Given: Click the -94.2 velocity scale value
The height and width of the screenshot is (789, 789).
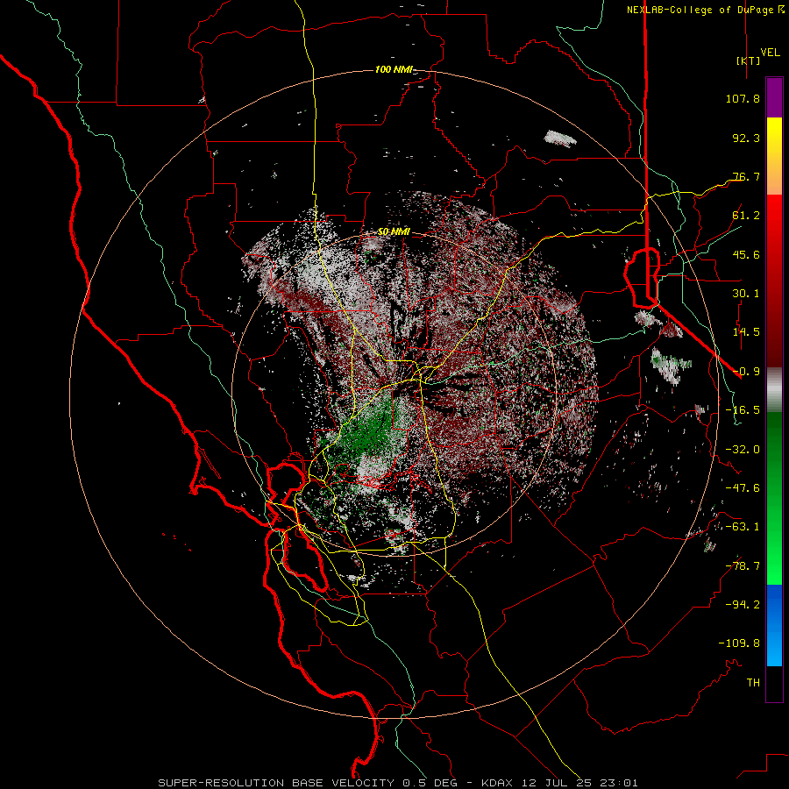Looking at the screenshot, I should click(x=743, y=605).
